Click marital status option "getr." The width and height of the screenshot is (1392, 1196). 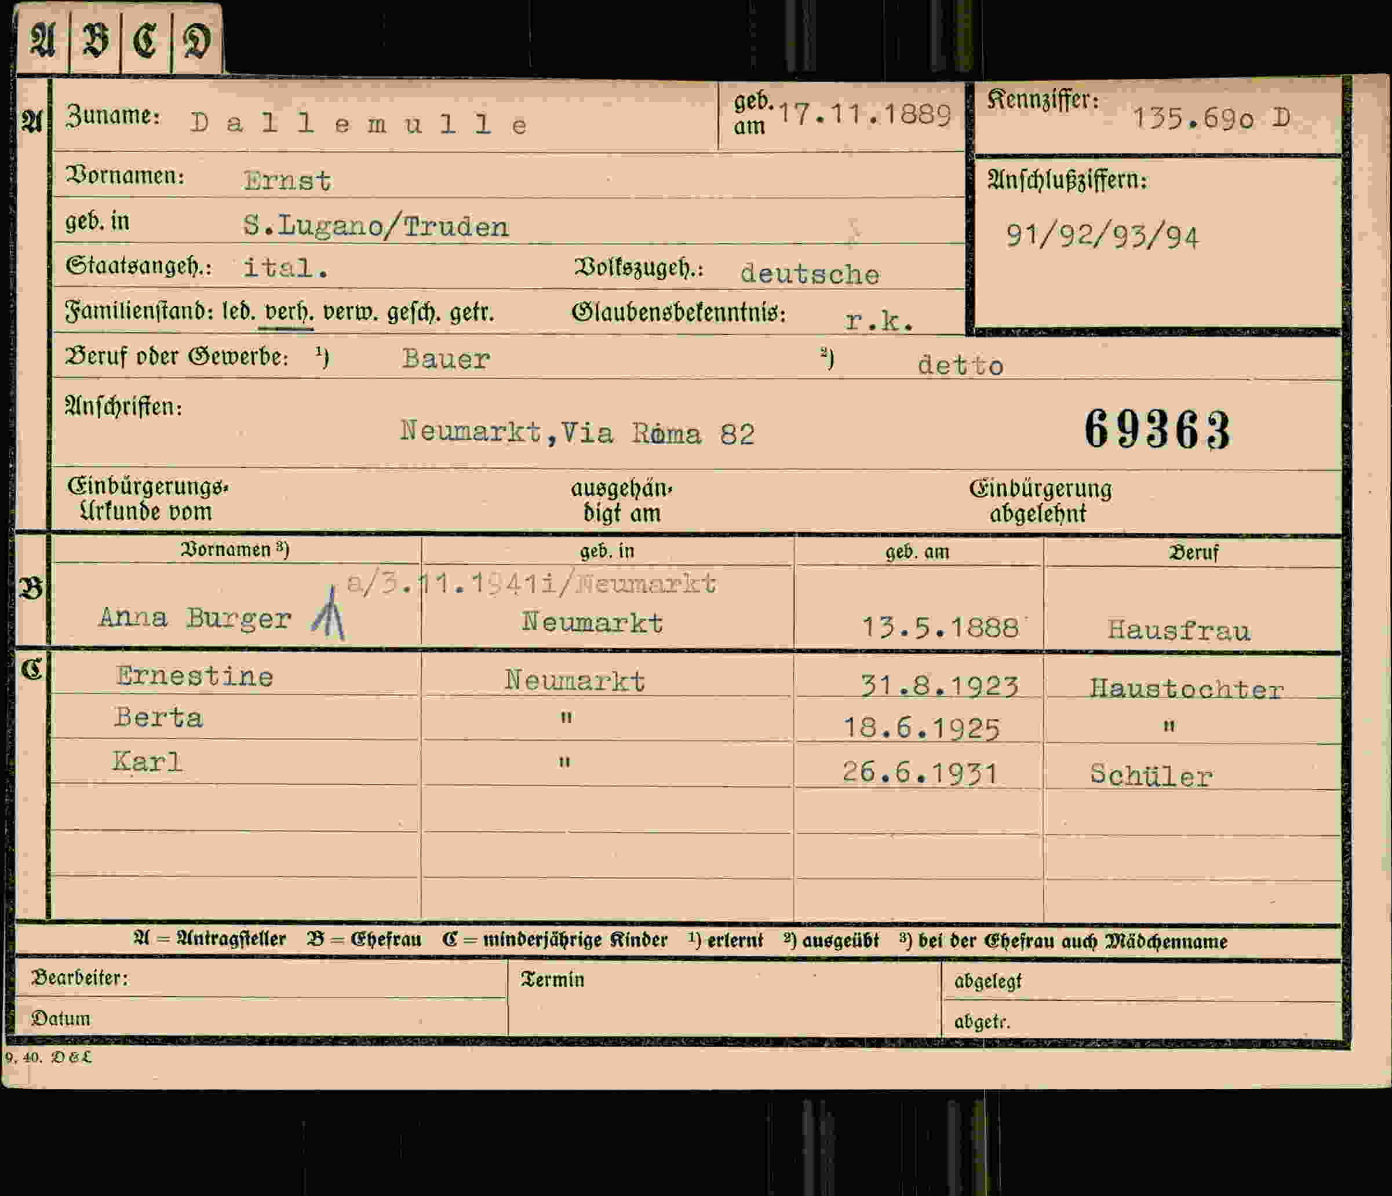(x=472, y=313)
